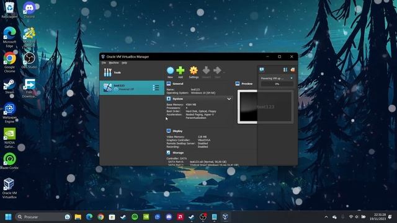The height and width of the screenshot is (223, 397).
Task: Open Google Chrome desktop shortcut
Action: (x=9, y=62)
